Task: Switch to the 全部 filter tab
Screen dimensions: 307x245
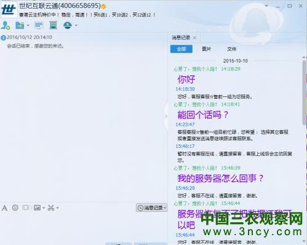Action: [x=181, y=49]
